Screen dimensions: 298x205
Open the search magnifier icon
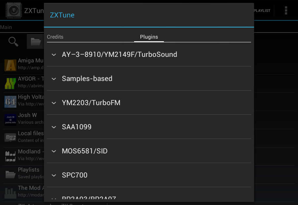13,41
